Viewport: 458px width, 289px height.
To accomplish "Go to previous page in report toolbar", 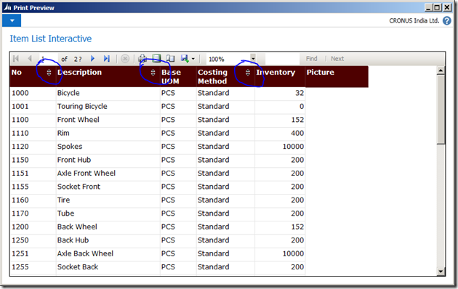I will coord(30,59).
